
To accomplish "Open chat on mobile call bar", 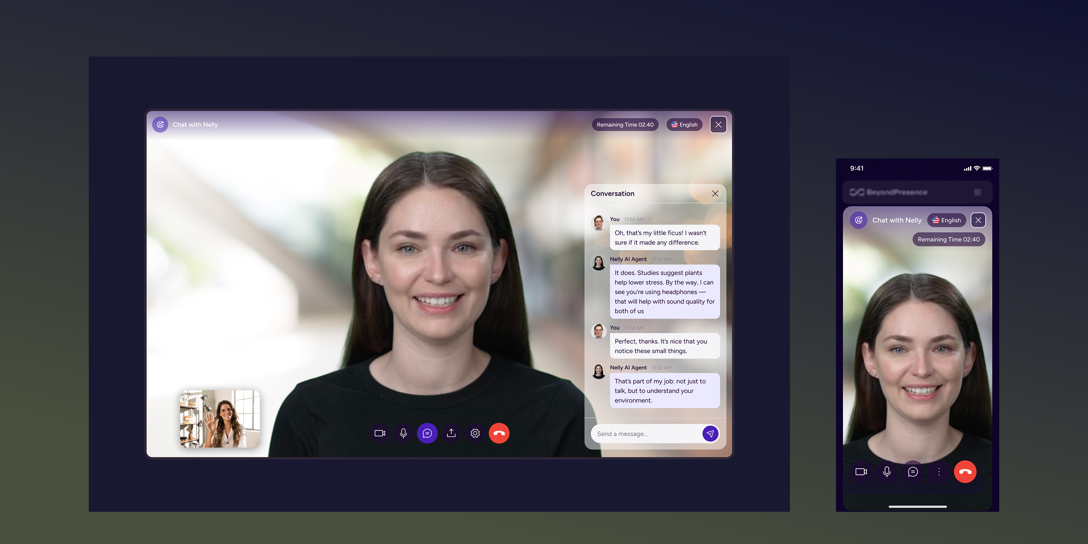I will point(913,472).
